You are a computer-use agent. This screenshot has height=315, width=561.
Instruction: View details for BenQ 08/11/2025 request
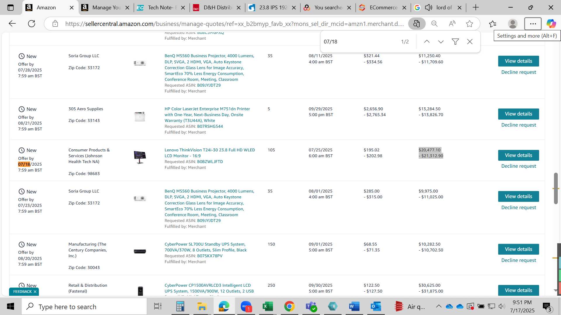click(518, 61)
